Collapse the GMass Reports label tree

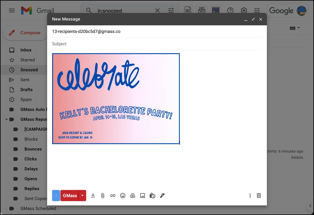pyautogui.click(x=6, y=119)
